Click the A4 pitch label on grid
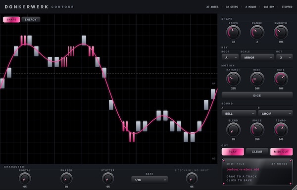Image resolution: width=297 pixels, height=190 pixels. [x=214, y=84]
